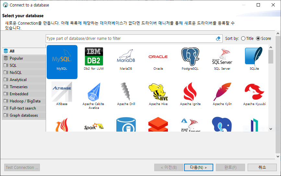Choose Apache Calcite Avatica driver
Image resolution: width=281 pixels, height=176 pixels.
coord(94,96)
